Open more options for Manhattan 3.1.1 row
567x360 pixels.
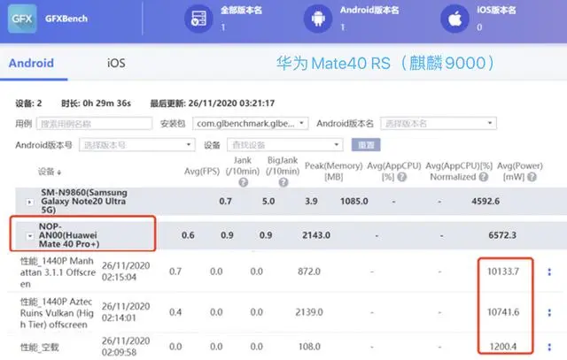point(549,272)
